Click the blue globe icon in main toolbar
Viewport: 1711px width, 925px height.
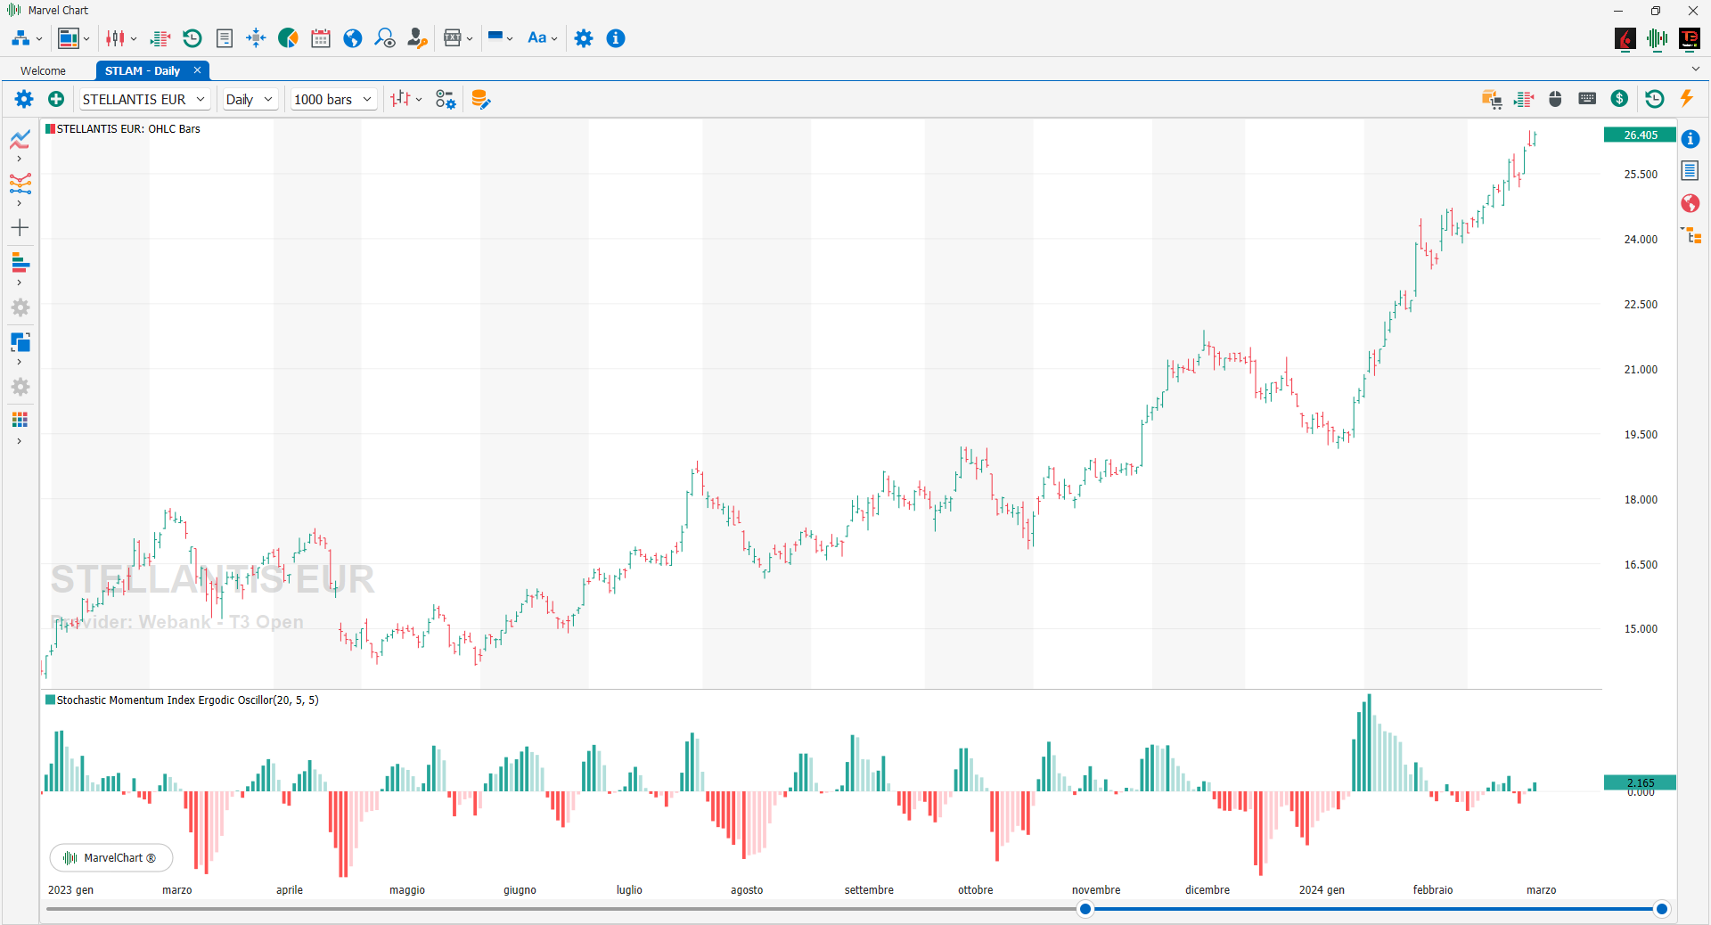click(x=353, y=38)
